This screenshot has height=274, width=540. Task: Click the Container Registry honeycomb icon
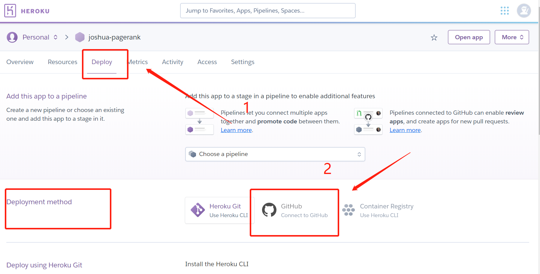coord(348,210)
